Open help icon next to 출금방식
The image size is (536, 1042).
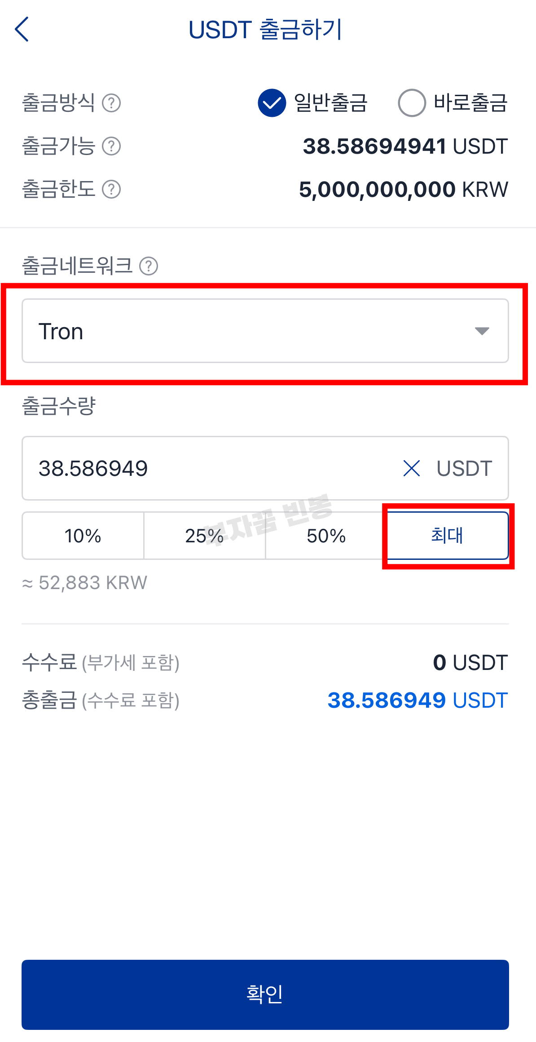[111, 103]
